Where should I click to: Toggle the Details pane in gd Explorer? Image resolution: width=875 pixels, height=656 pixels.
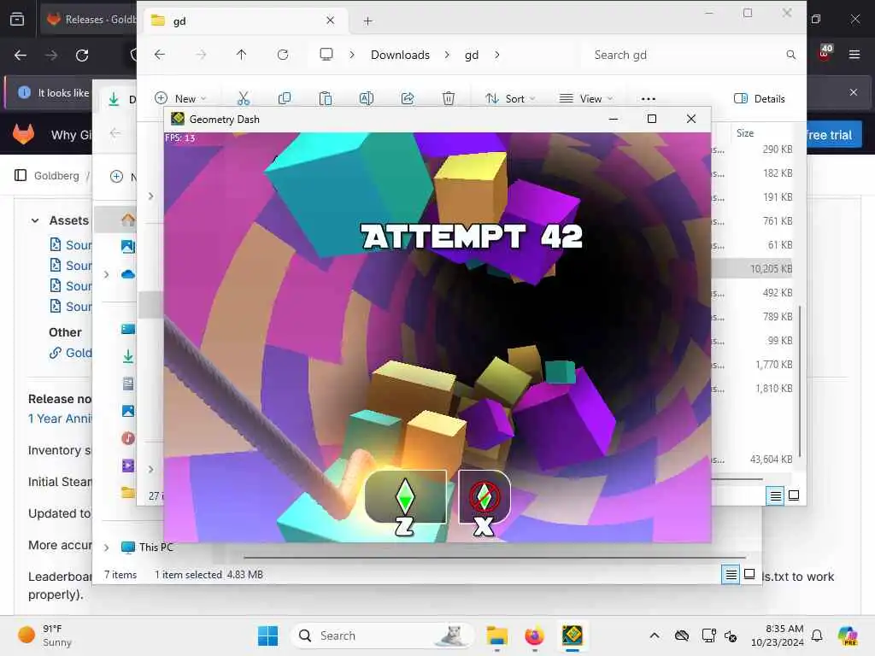760,99
